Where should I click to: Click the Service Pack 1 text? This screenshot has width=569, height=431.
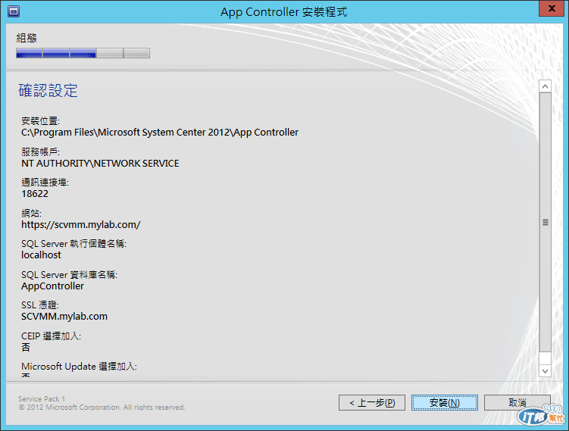pyautogui.click(x=42, y=398)
